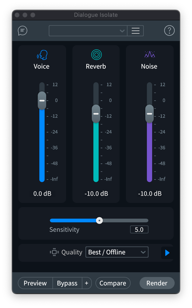192x308 pixels.
Task: Click the Noise waveform icon
Action: (x=150, y=55)
